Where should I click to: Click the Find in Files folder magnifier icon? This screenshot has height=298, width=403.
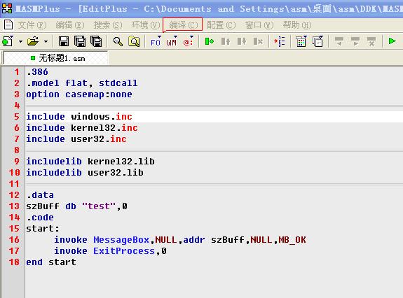coord(134,41)
